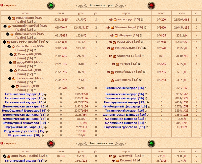Open info icon next to Штурмовой зорб
The image size is (202, 164).
click(x=42, y=135)
